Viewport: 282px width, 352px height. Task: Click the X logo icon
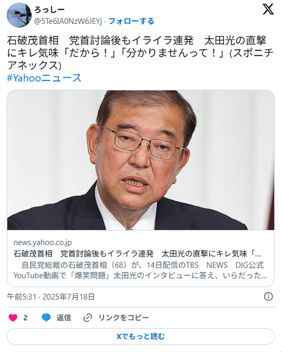[x=268, y=9]
